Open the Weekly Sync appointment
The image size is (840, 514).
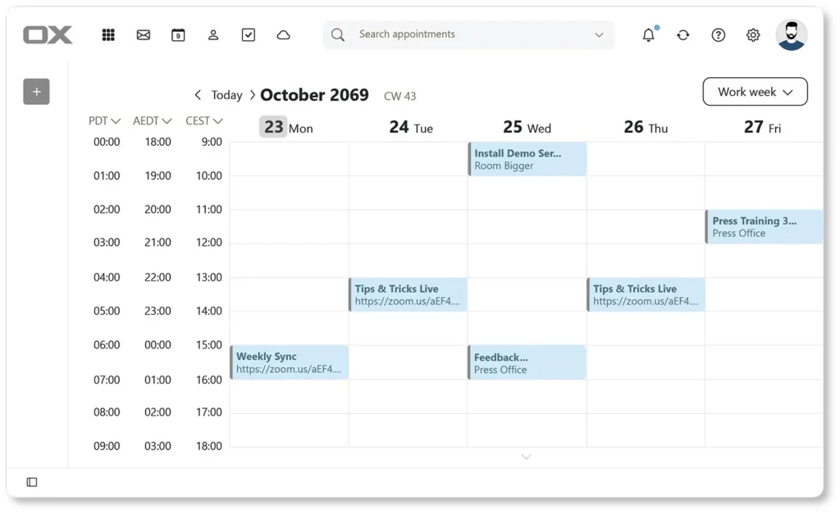[x=290, y=362]
